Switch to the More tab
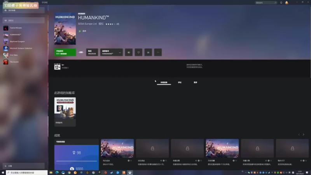This screenshot has height=175, width=311. click(x=196, y=82)
